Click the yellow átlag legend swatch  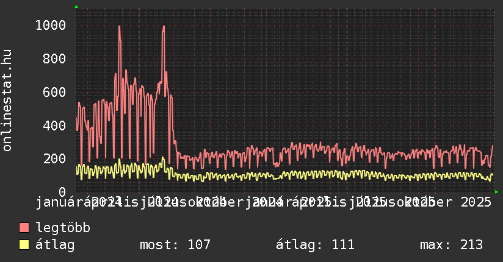pos(24,245)
